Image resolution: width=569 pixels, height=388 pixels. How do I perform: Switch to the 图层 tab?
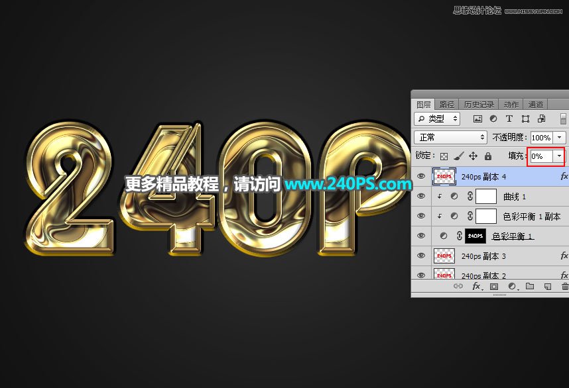pyautogui.click(x=424, y=105)
